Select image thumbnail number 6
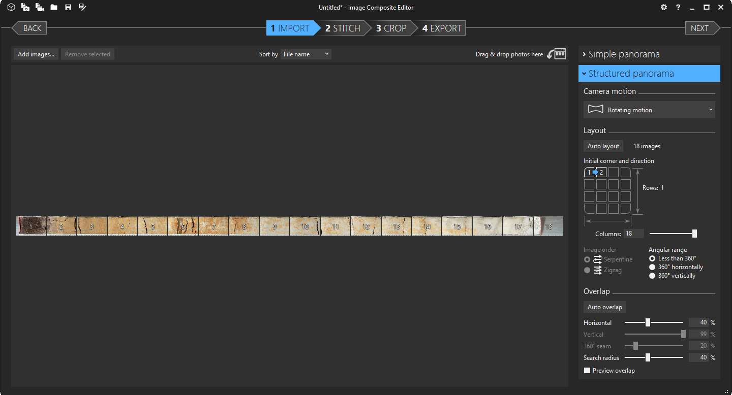 183,226
